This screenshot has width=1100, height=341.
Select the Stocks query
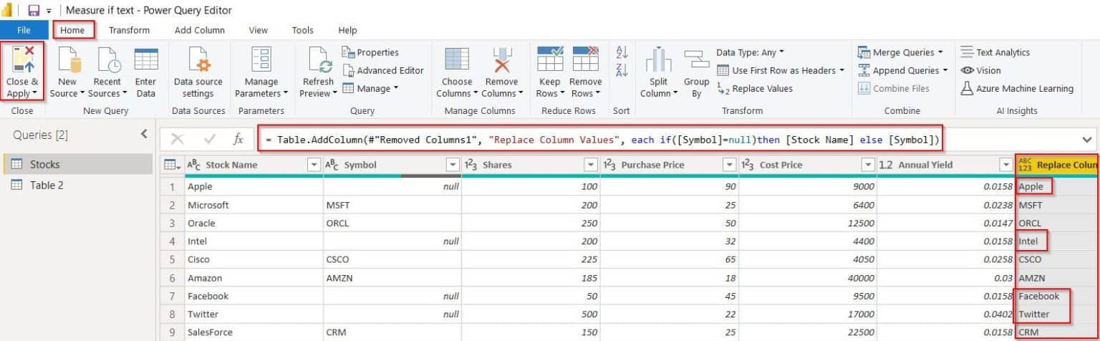click(77, 164)
